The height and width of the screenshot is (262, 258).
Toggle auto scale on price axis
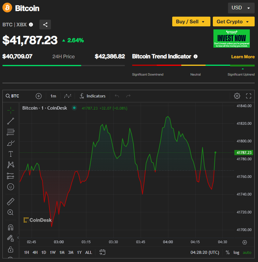(x=247, y=252)
